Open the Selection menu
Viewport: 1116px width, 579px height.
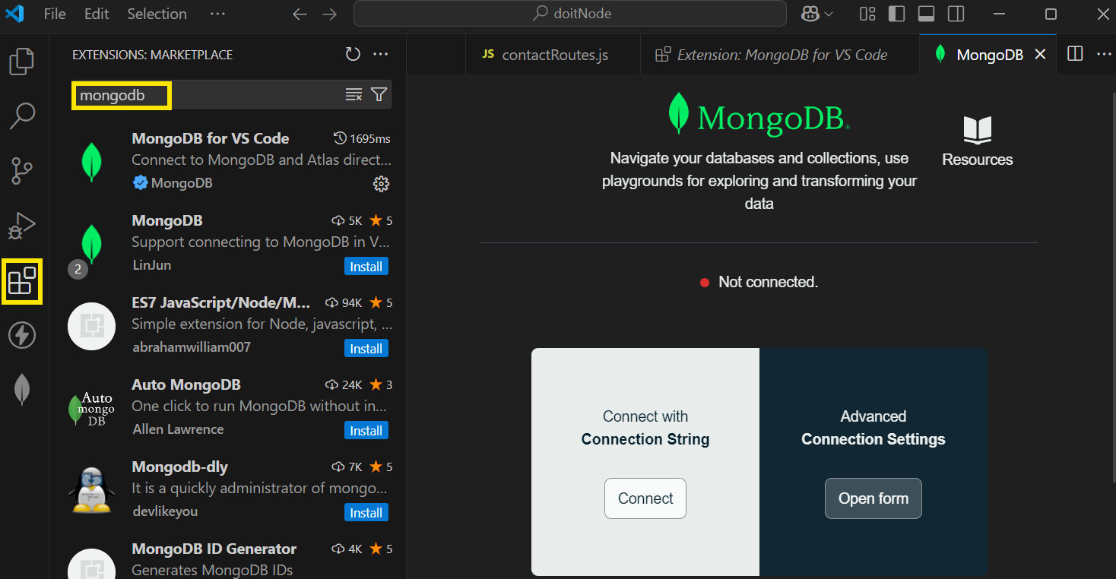(157, 14)
